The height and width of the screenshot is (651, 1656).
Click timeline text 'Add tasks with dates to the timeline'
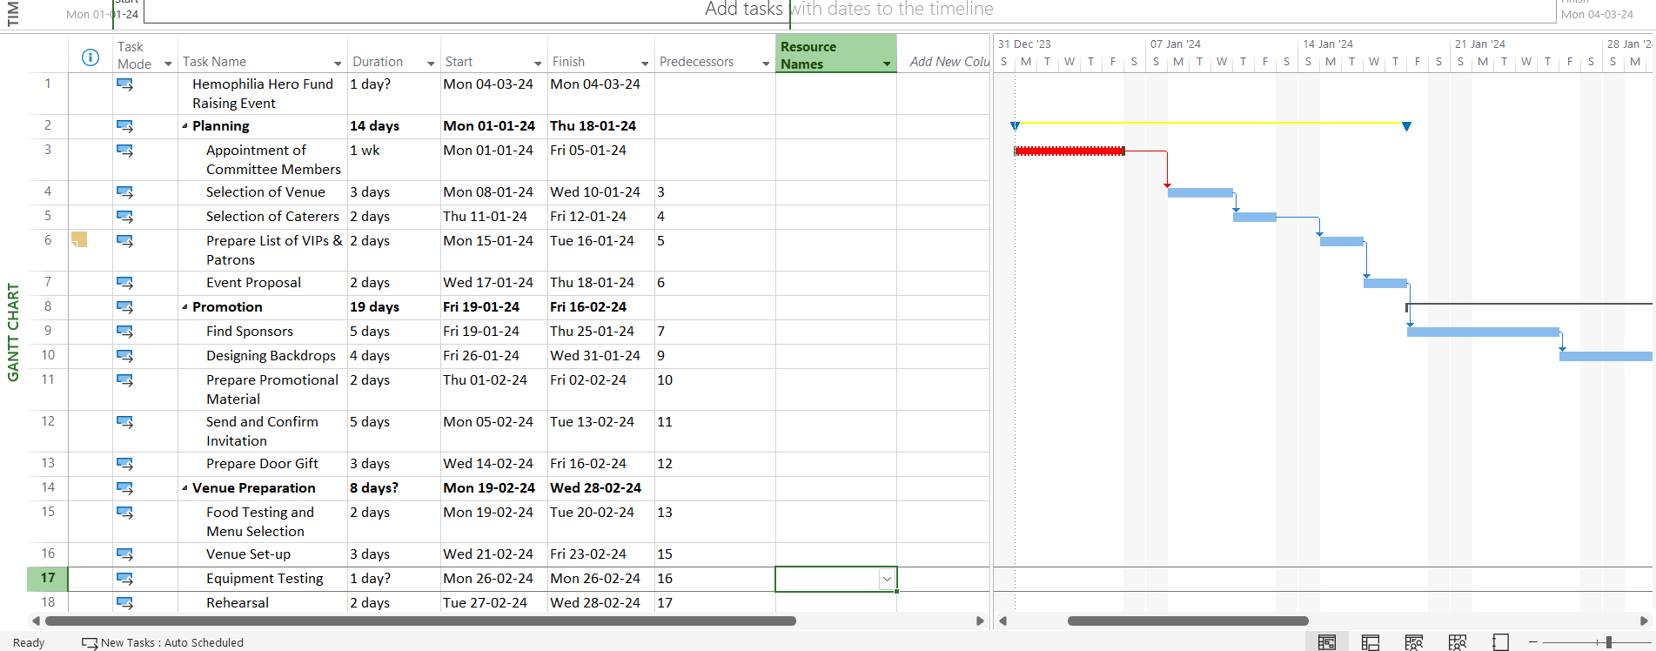click(x=848, y=10)
